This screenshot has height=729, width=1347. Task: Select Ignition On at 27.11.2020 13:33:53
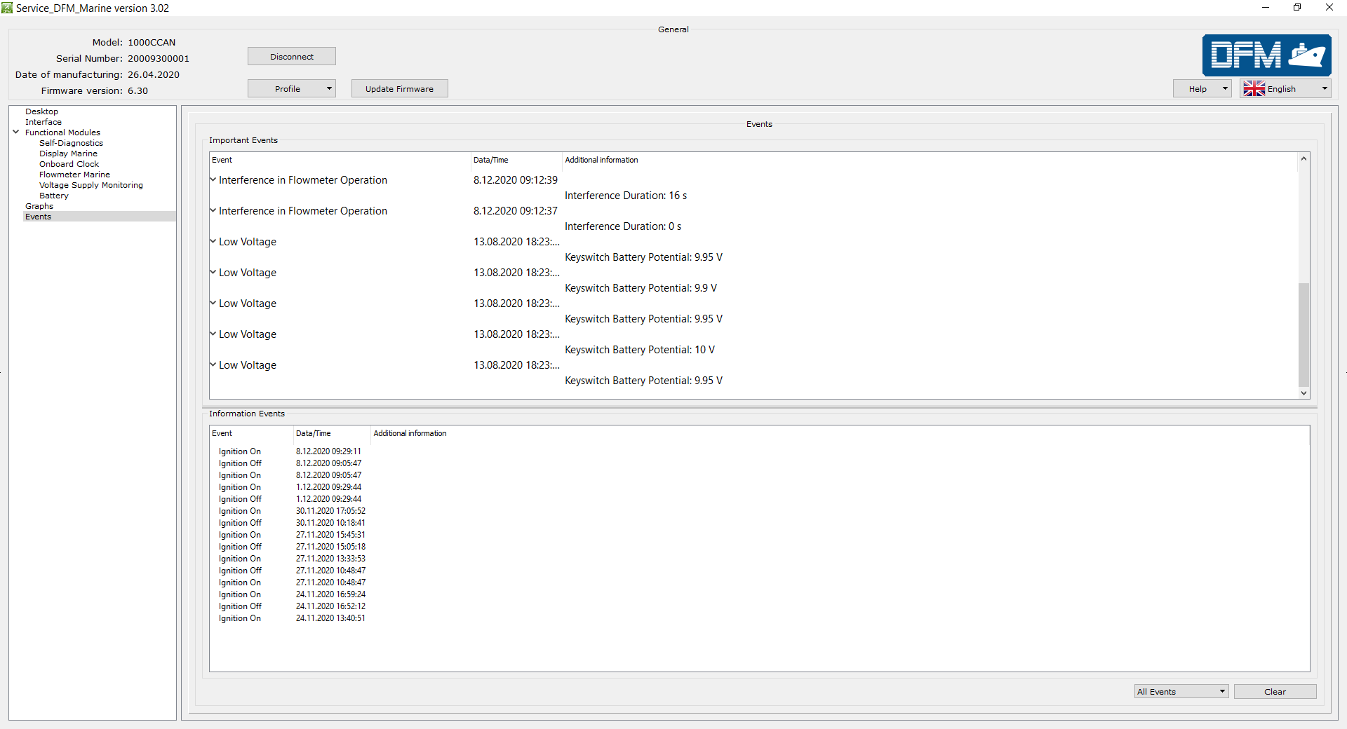click(292, 559)
